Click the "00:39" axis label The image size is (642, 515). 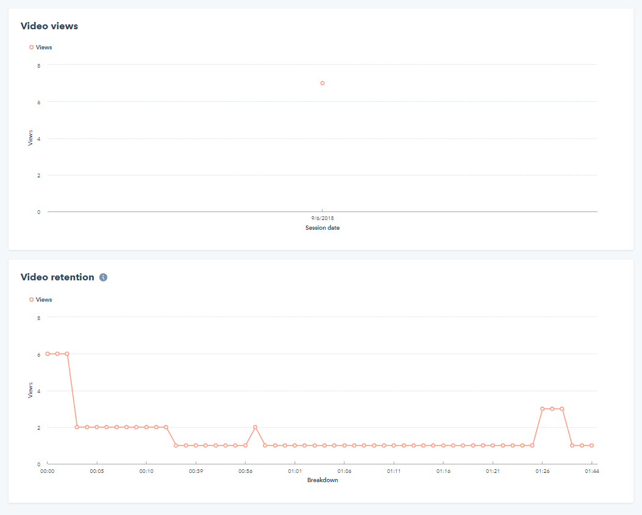[x=196, y=471]
